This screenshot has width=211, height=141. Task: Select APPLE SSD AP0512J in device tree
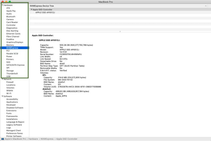[x=45, y=12]
